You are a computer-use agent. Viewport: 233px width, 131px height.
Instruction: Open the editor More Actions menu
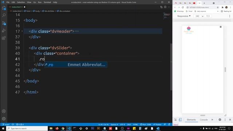point(169,7)
